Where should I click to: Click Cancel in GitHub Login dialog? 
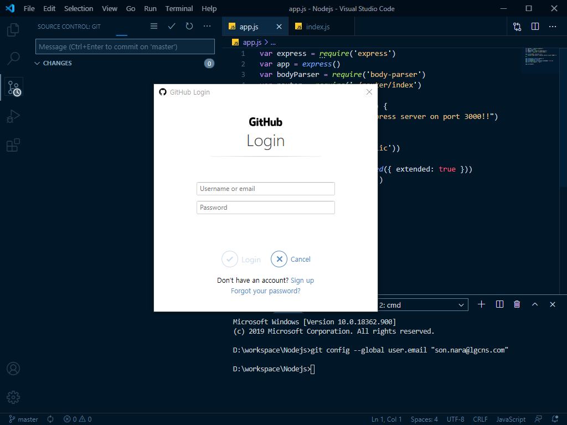291,259
